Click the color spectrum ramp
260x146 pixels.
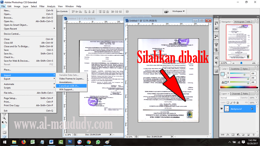[x=239, y=87]
